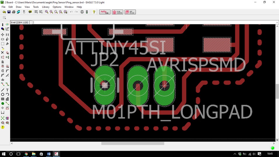
Task: Select the Show eye tool
Action: point(7,25)
